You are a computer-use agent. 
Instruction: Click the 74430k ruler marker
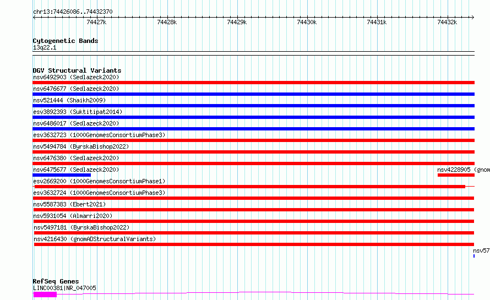(307, 22)
